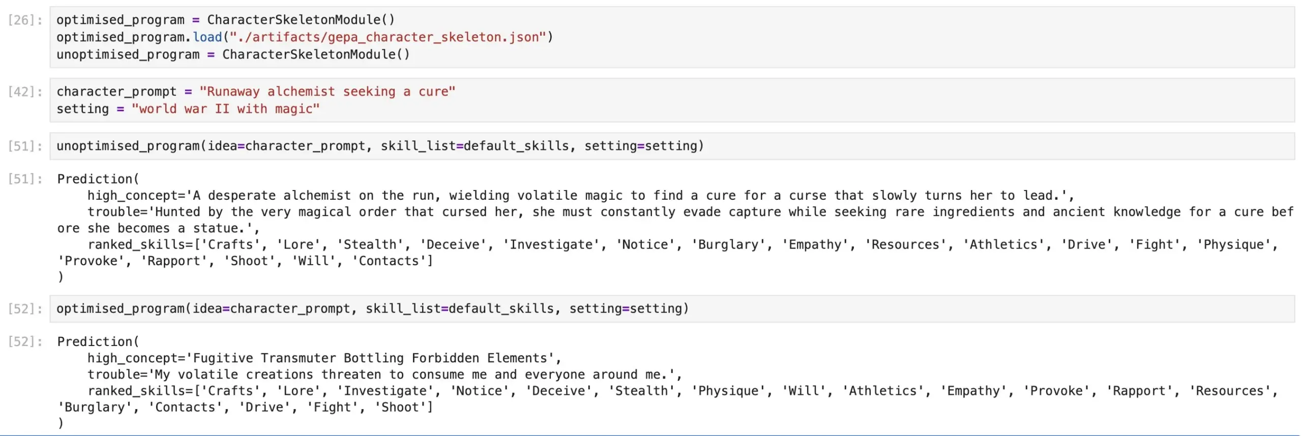Click the high_concept line in output 51

[x=580, y=196]
